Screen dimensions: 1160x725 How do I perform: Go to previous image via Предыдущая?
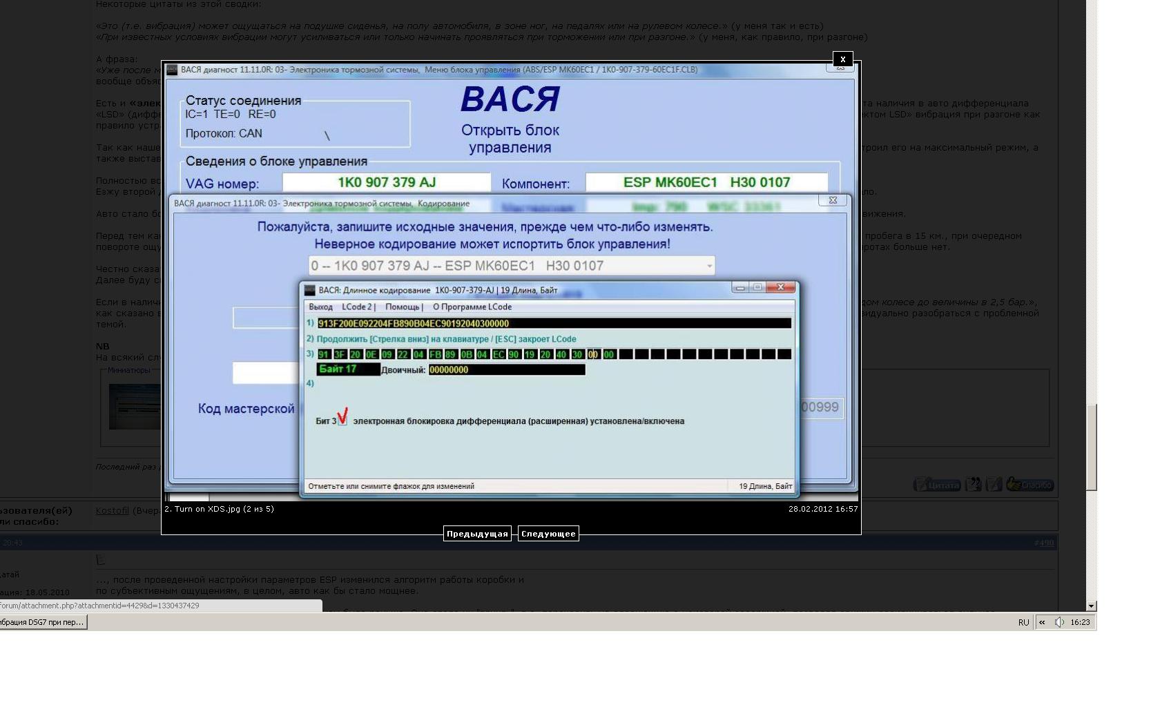pos(477,534)
